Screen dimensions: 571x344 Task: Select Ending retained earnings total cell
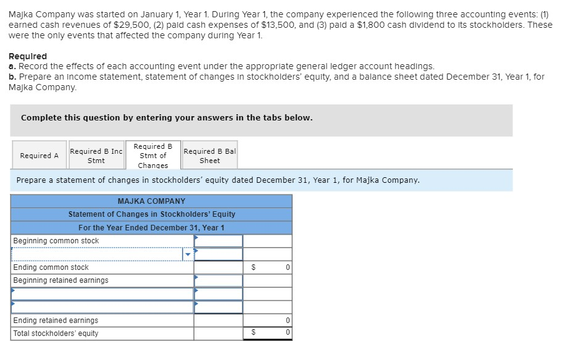267,321
